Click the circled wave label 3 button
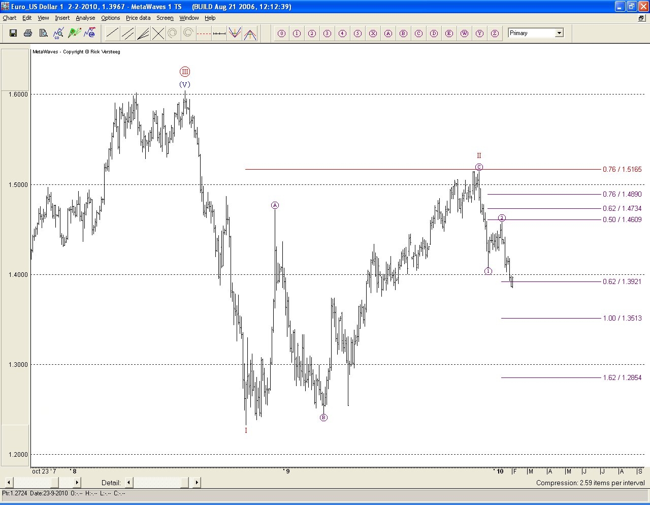650x505 pixels. [x=327, y=34]
